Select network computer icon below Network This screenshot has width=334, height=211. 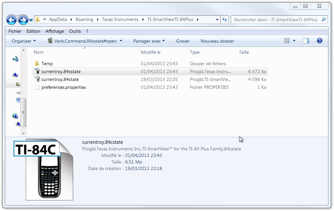pos(18,124)
